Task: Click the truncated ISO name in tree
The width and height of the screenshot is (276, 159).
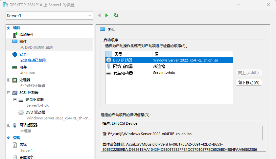Action: tap(59, 118)
